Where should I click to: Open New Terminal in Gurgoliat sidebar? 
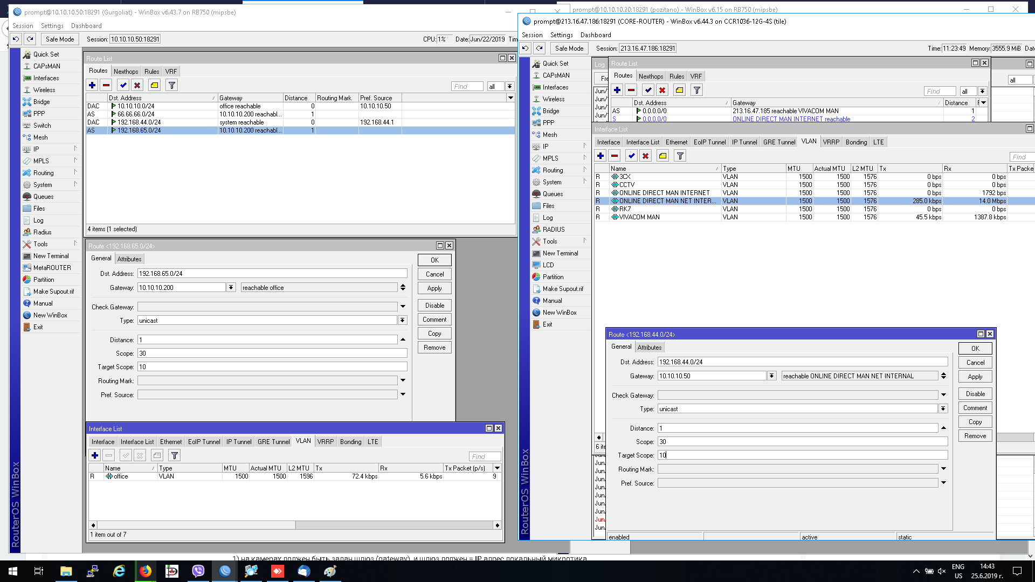click(x=51, y=256)
